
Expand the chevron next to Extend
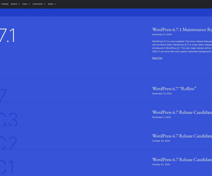click(x=19, y=4)
